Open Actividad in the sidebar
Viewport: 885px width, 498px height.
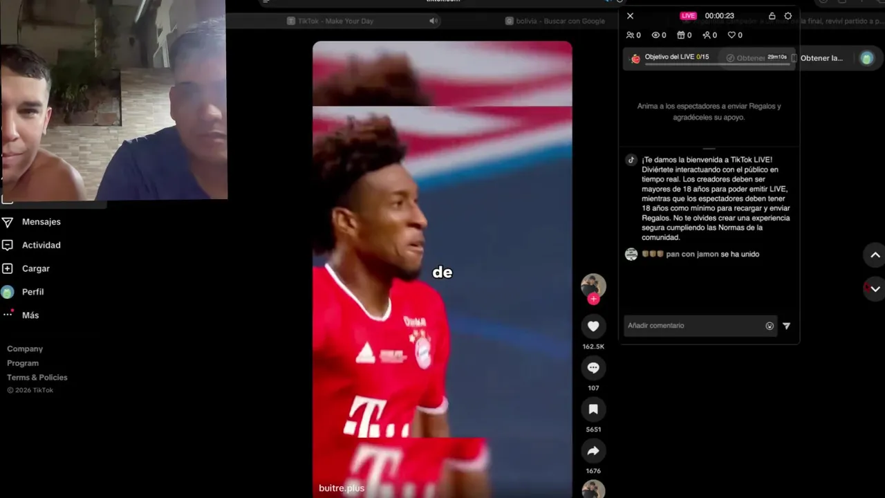coord(41,246)
